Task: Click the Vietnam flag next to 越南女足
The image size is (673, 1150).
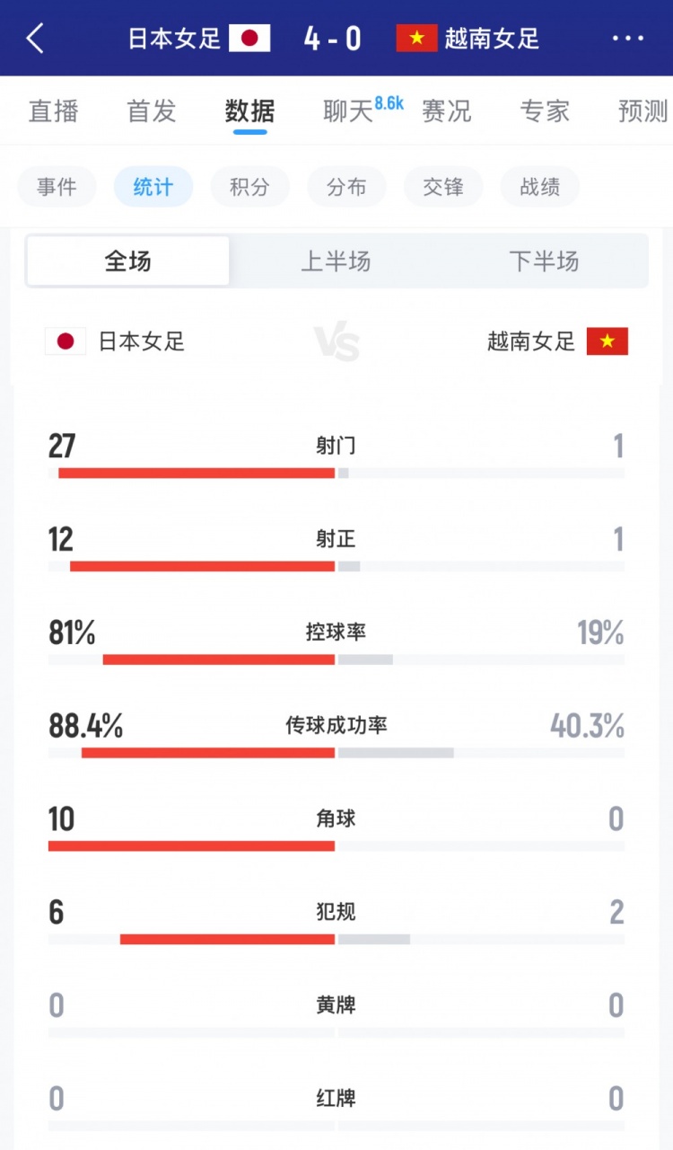Action: coord(415,39)
